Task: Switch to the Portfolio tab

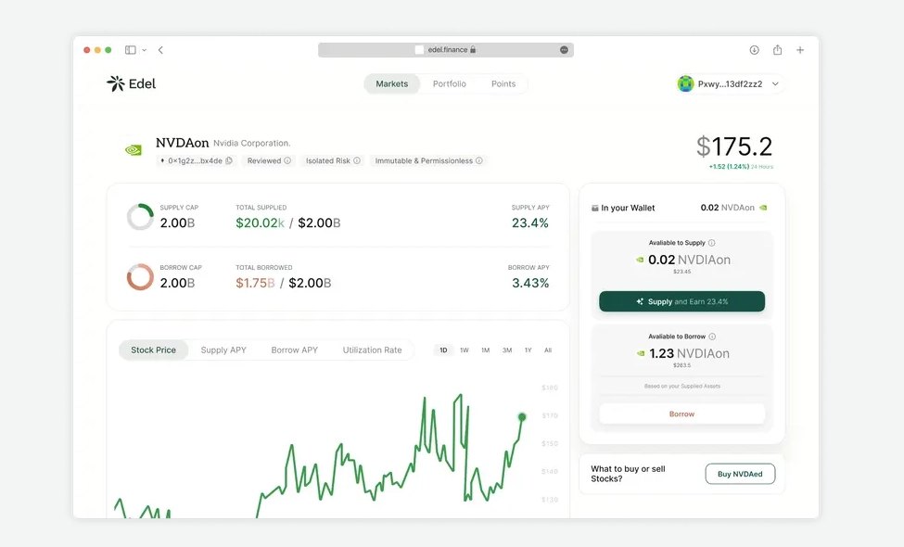Action: coord(450,83)
